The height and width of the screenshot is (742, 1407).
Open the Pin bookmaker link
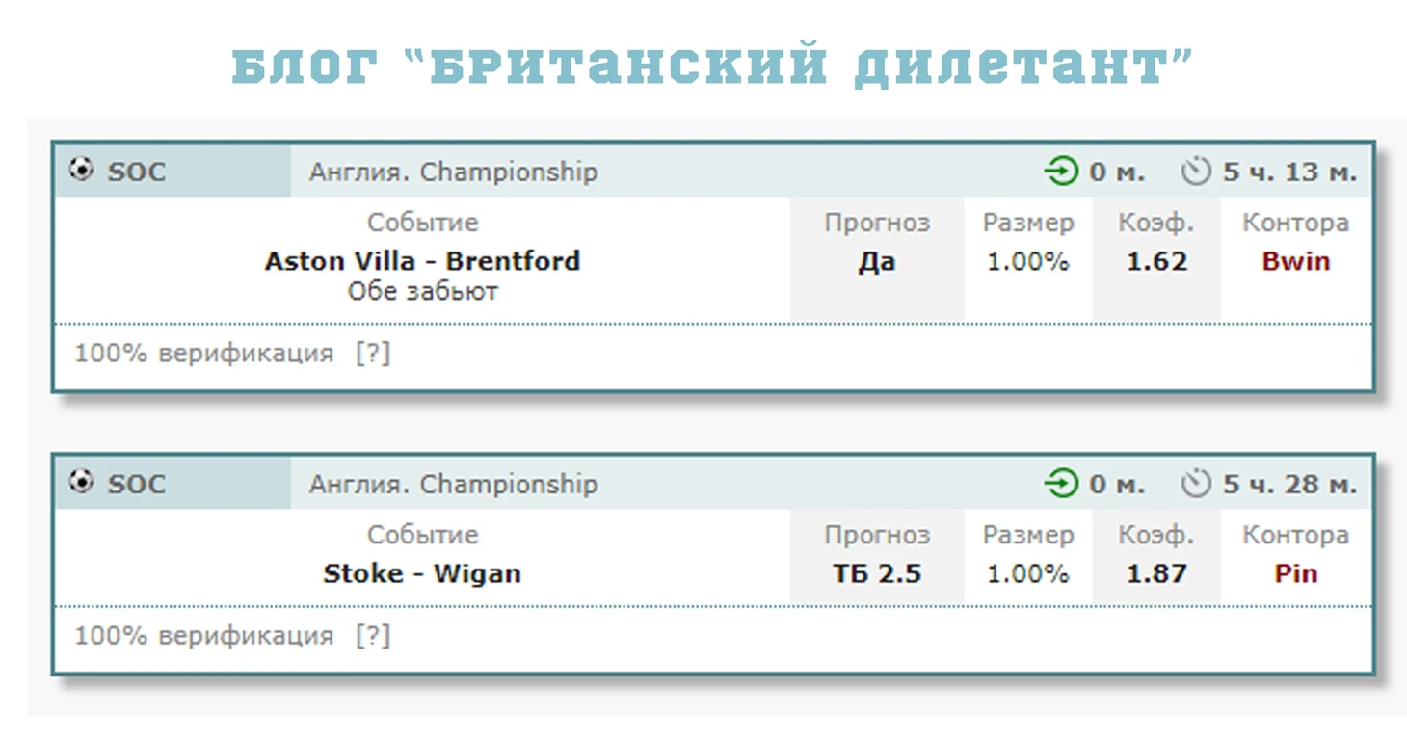[x=1296, y=573]
